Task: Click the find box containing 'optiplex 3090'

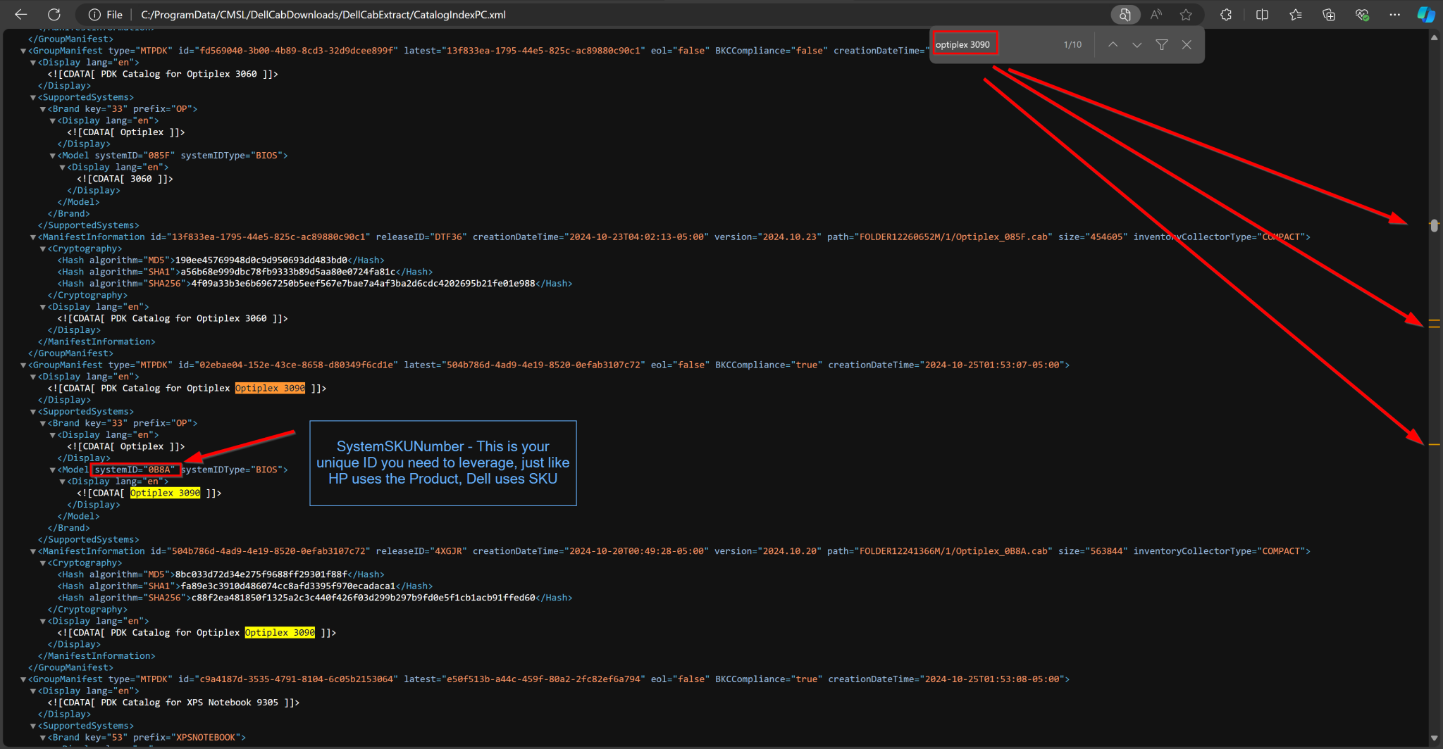Action: (993, 44)
